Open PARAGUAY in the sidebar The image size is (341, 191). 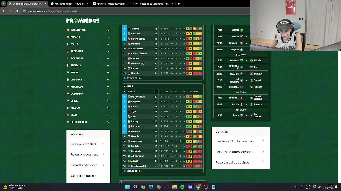pos(88,86)
